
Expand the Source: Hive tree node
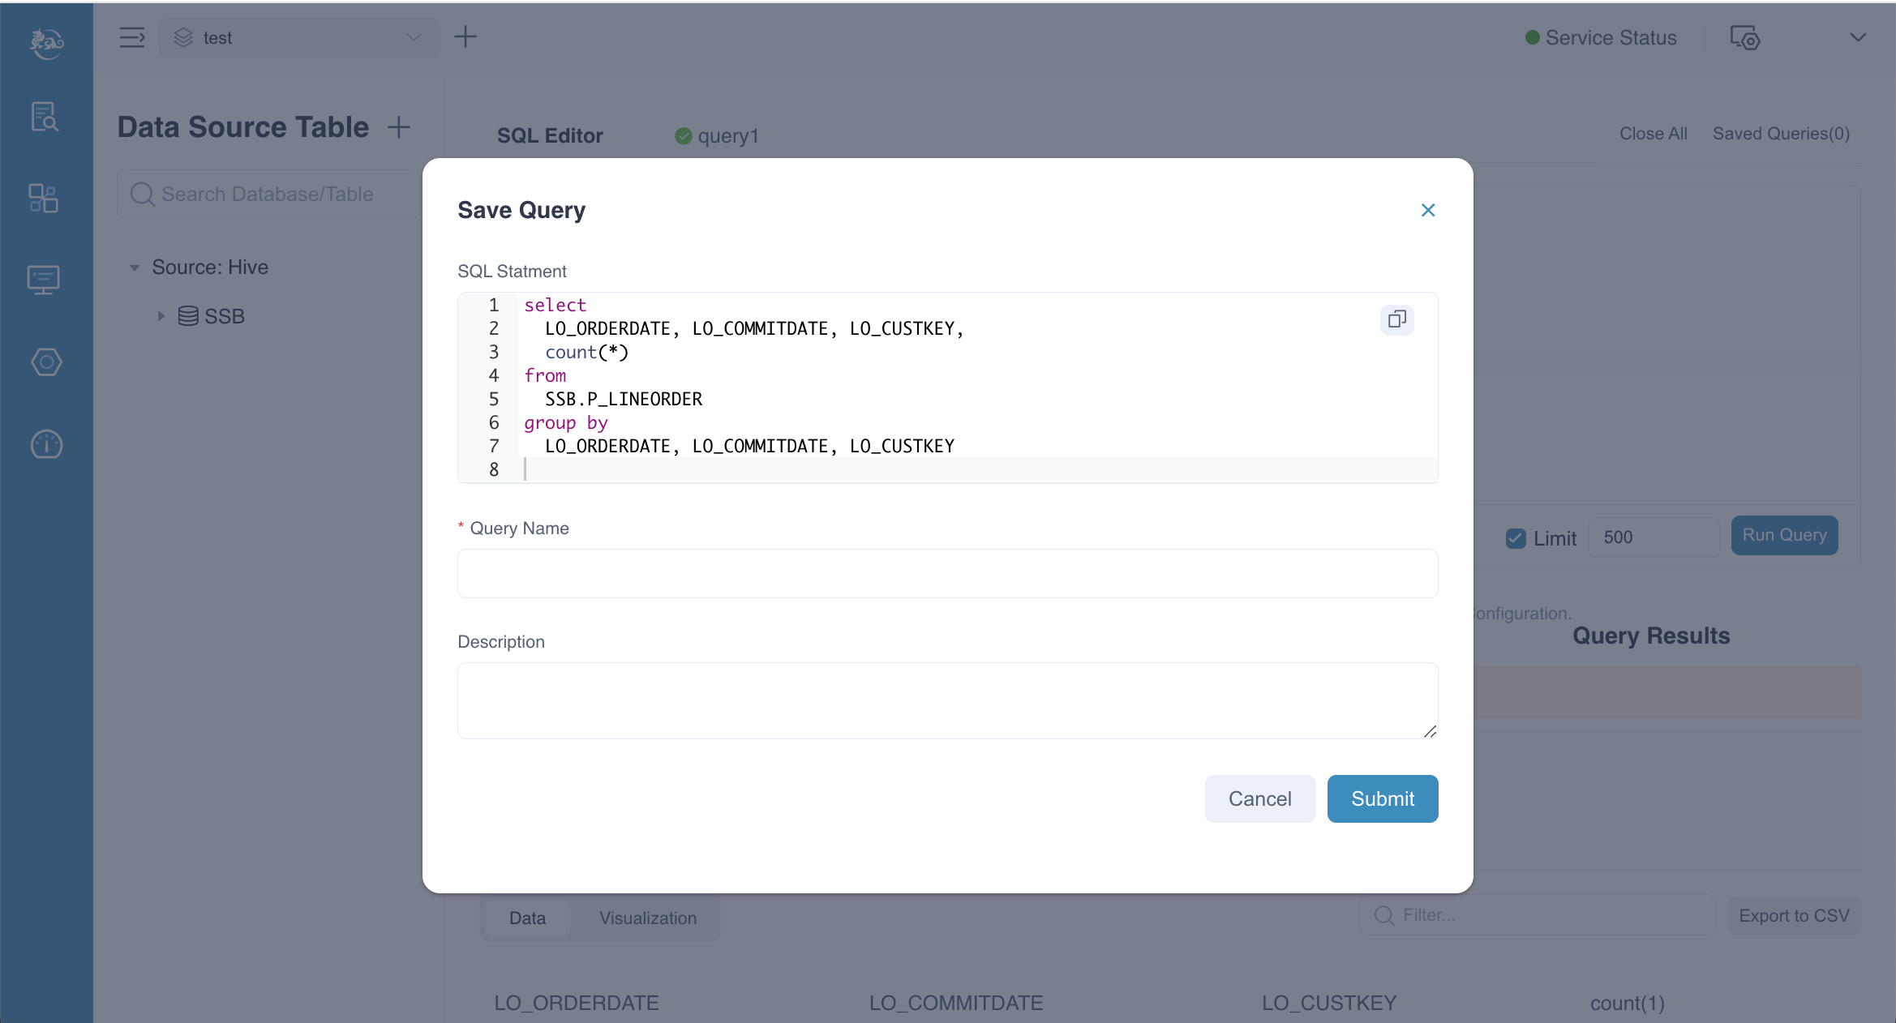coord(137,267)
